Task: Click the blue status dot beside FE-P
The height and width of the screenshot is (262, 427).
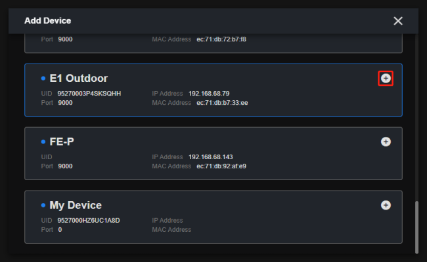Action: (43, 142)
